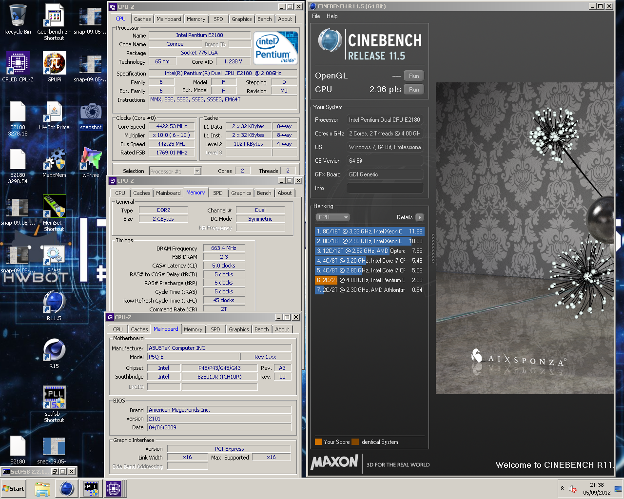Switch to Cinebench taskbar icon
This screenshot has width=624, height=499.
67,489
